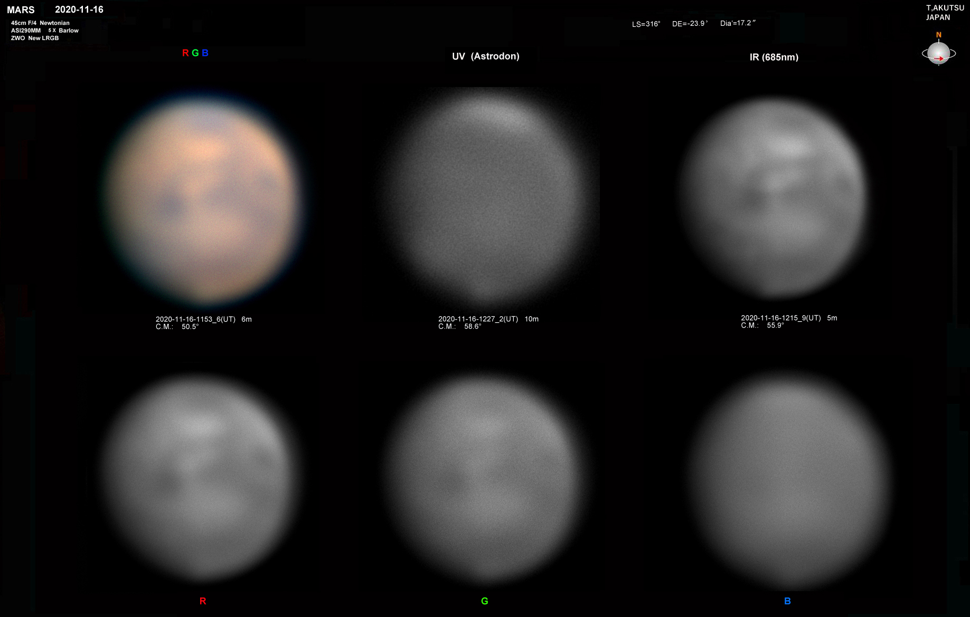970x617 pixels.
Task: Click the Mars orientation globe icon
Action: pyautogui.click(x=938, y=53)
